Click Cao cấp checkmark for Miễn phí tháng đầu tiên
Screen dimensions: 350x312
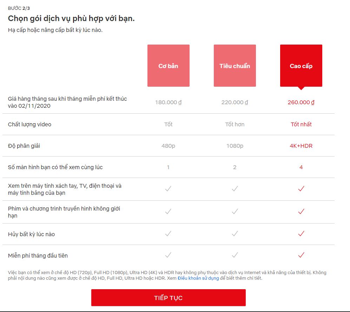[x=301, y=255]
